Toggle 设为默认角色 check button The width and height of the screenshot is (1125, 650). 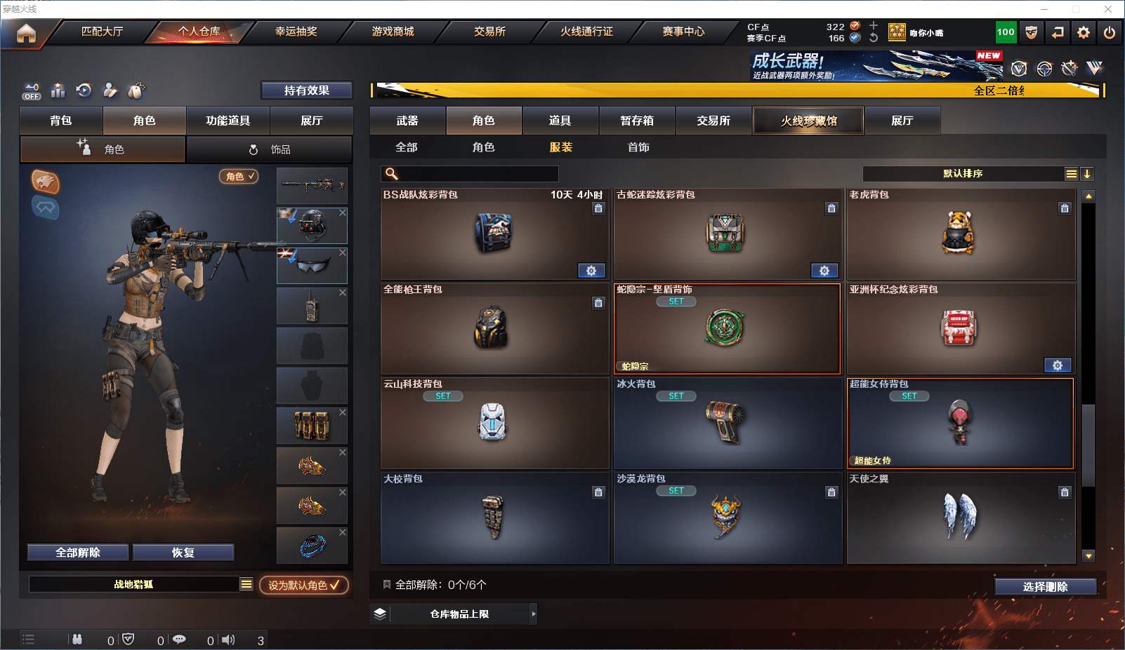coord(303,585)
